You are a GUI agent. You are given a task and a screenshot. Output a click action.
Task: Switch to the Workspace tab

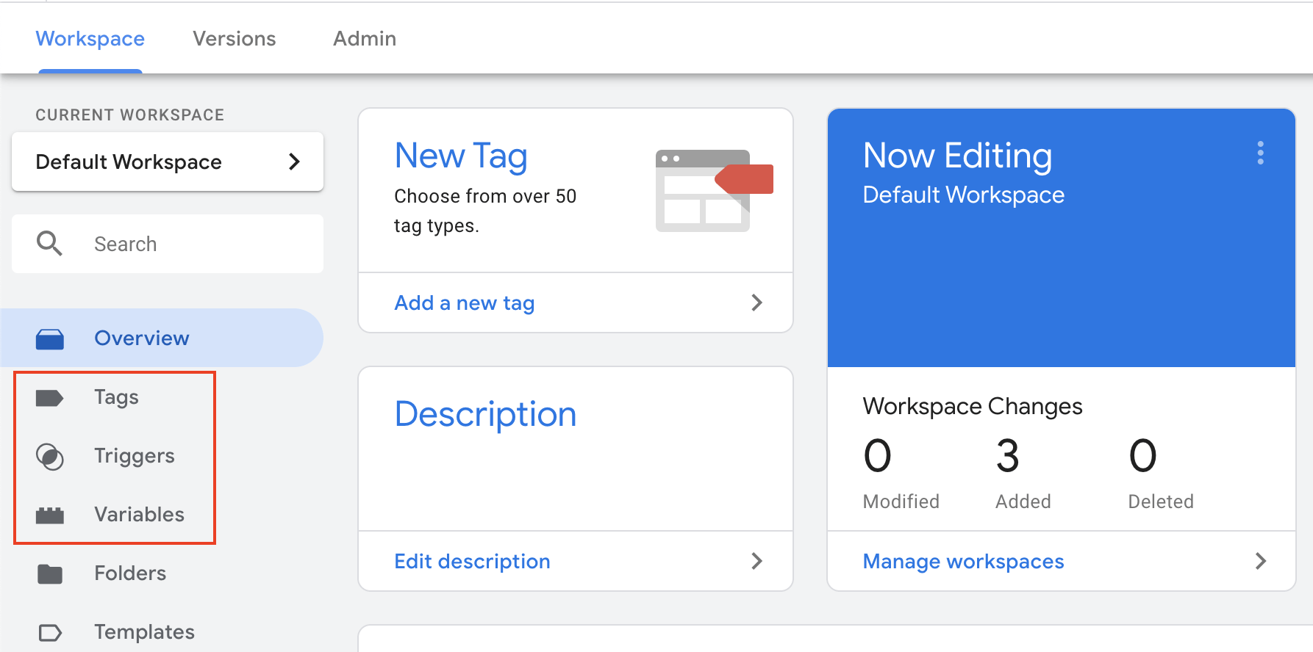coord(90,38)
